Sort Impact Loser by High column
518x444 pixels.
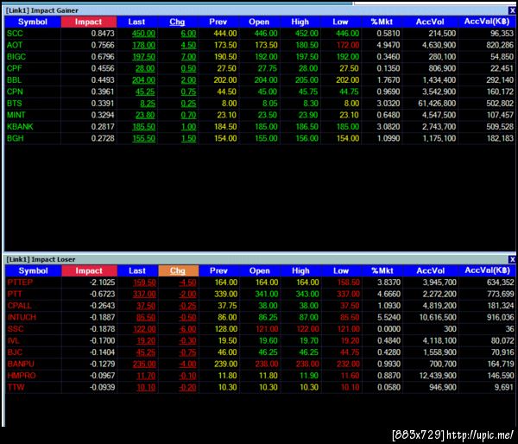(x=300, y=270)
